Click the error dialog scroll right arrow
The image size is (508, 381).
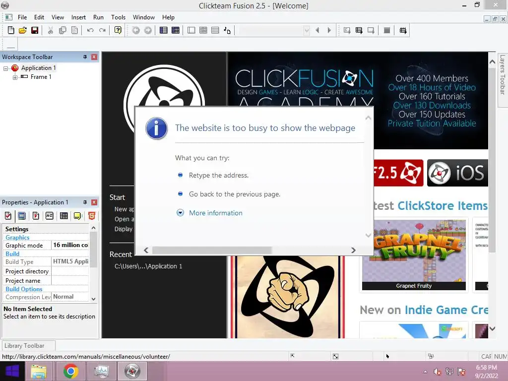point(353,250)
